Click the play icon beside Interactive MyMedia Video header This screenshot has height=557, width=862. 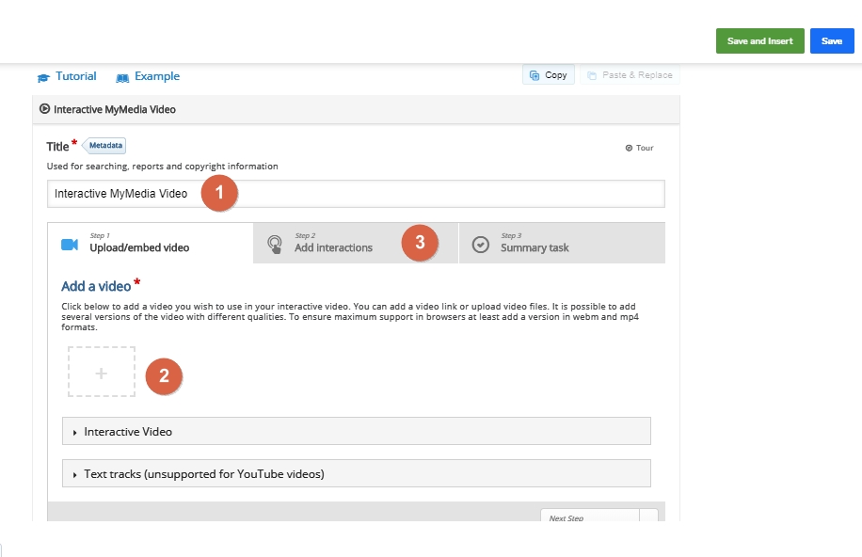click(44, 109)
